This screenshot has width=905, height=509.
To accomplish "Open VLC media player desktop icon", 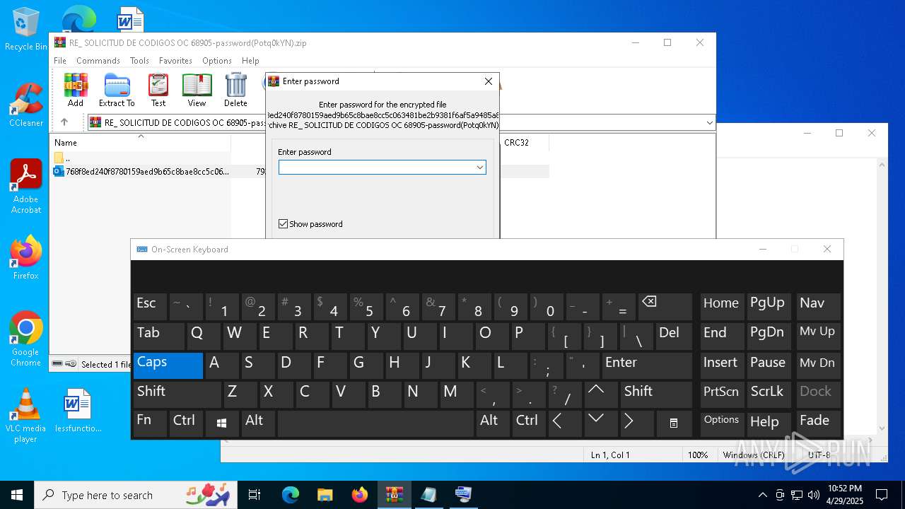I will (x=26, y=416).
